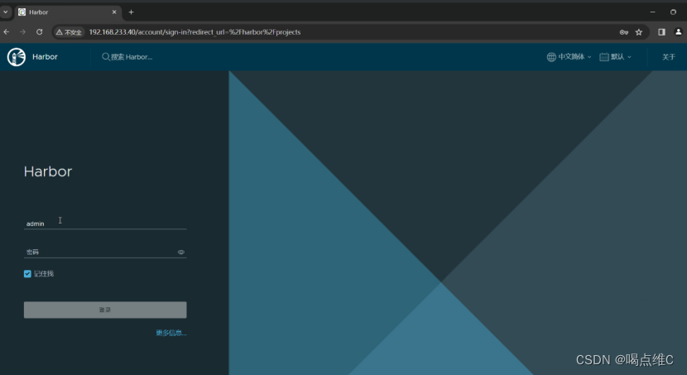
Task: Close the Harbor browser tab
Action: tap(114, 12)
